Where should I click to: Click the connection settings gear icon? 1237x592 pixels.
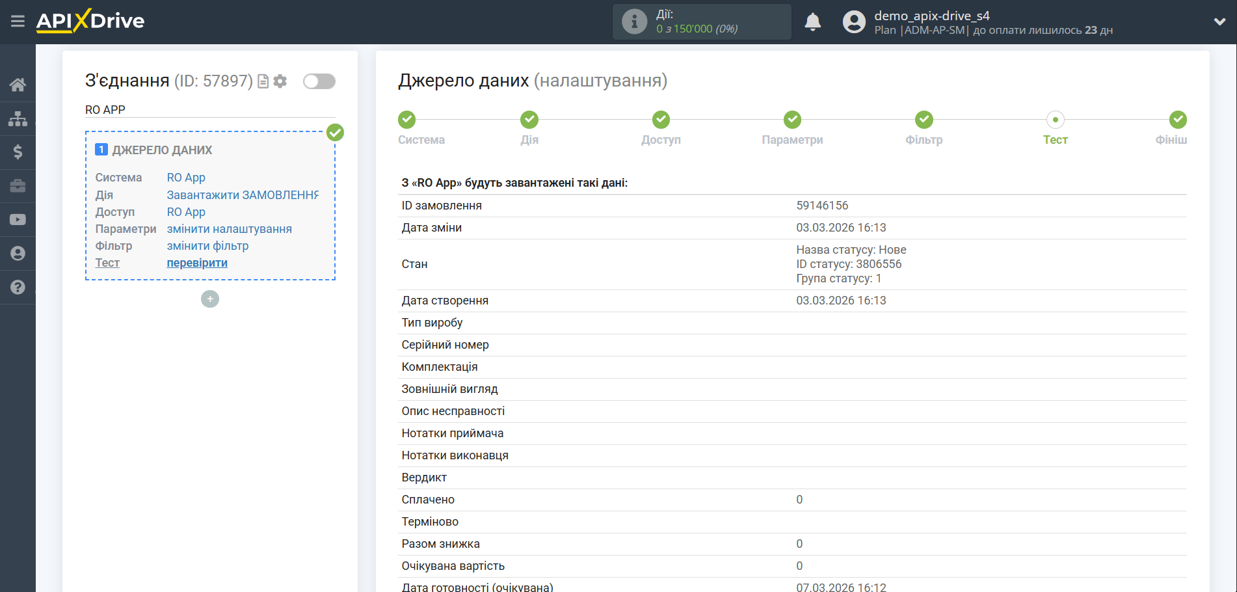point(280,81)
